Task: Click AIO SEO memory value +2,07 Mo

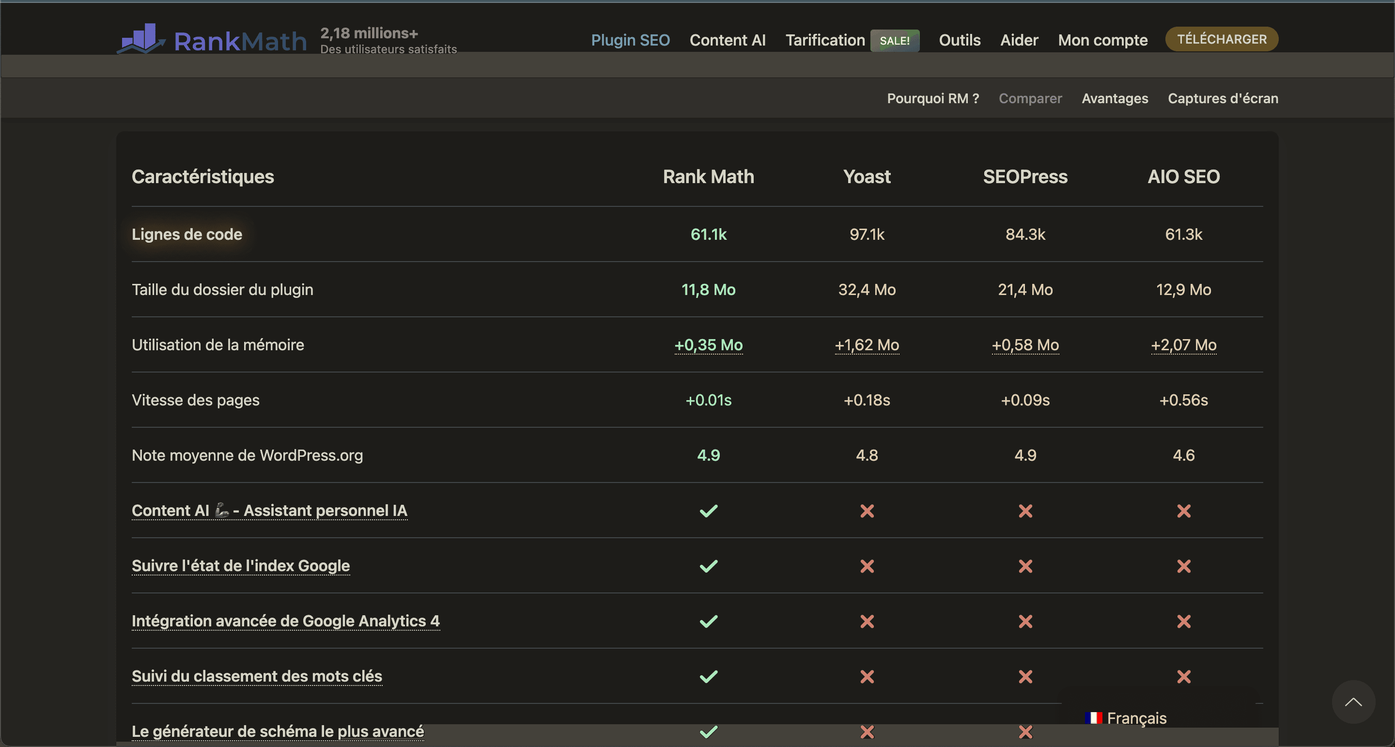Action: (1183, 344)
